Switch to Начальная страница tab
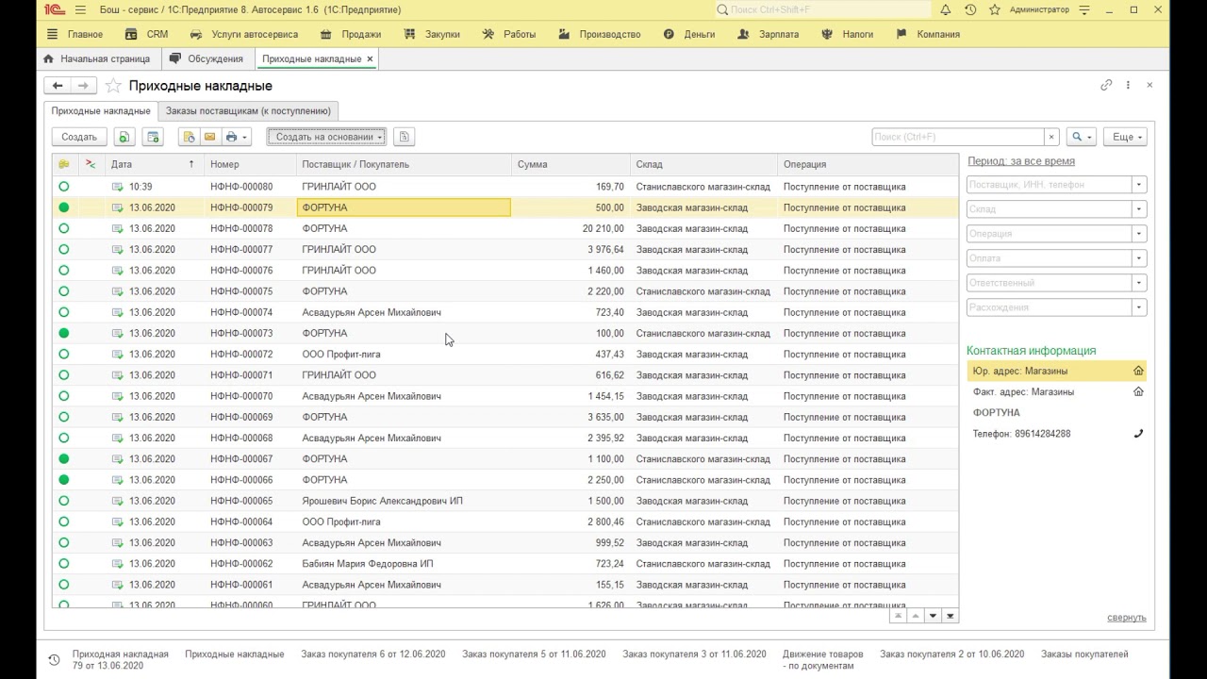The width and height of the screenshot is (1207, 679). point(97,58)
